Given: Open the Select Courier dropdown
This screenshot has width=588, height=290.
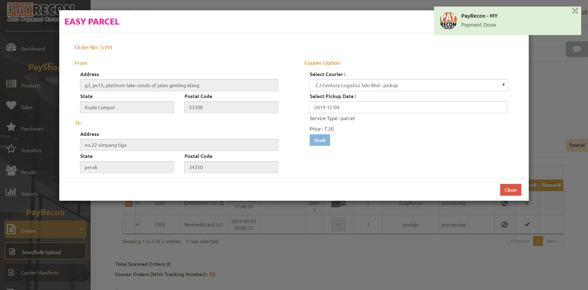Looking at the screenshot, I should (x=409, y=85).
